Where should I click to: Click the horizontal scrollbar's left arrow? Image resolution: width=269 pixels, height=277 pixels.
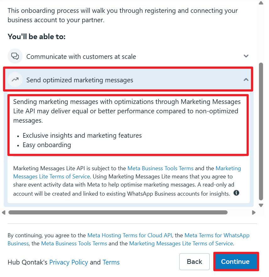click(4, 213)
